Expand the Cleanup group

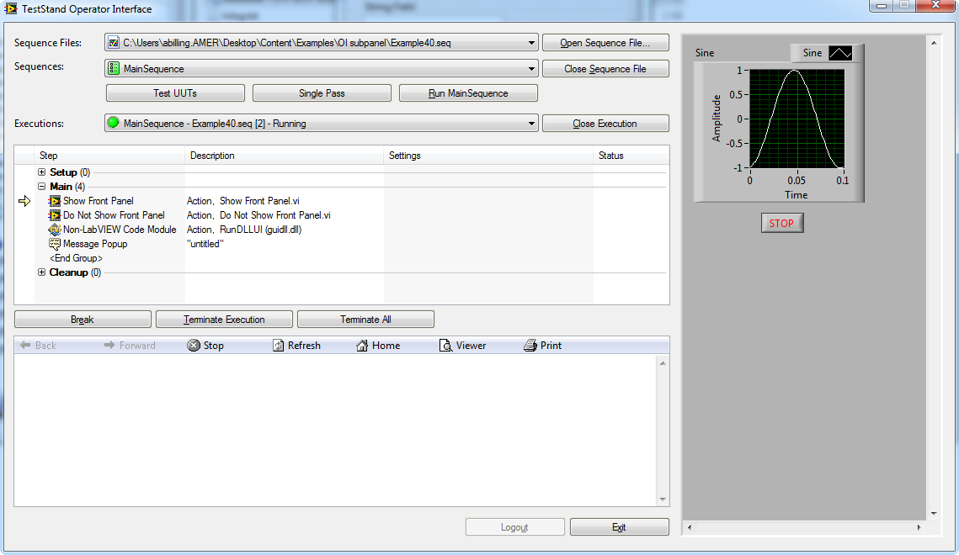point(41,272)
